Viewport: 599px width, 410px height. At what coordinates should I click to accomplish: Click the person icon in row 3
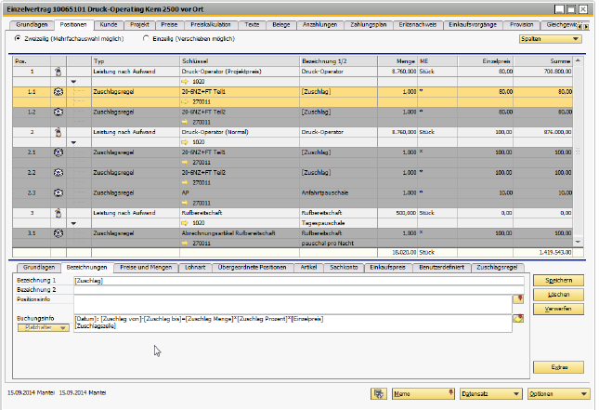coord(58,213)
